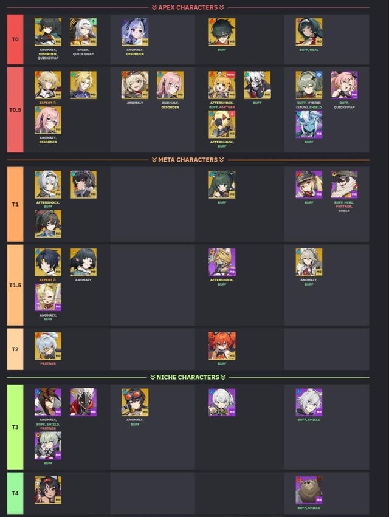
Task: Select the T0 character tagged Sheer, Quickswap
Action: 83,32
